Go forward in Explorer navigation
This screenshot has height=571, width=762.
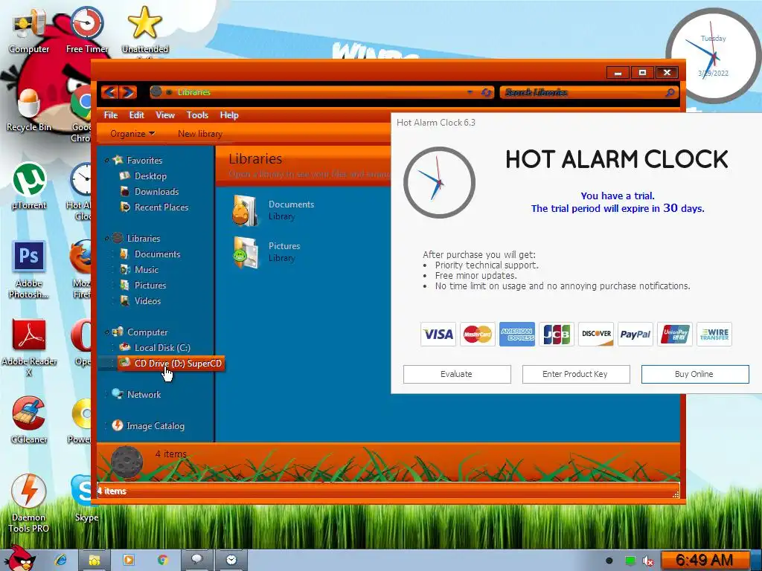click(x=127, y=91)
